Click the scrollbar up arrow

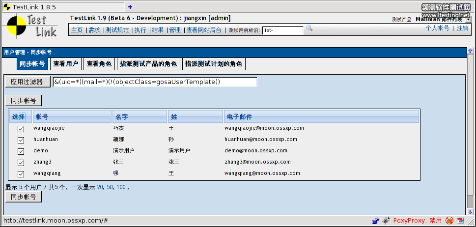pyautogui.click(x=470, y=51)
